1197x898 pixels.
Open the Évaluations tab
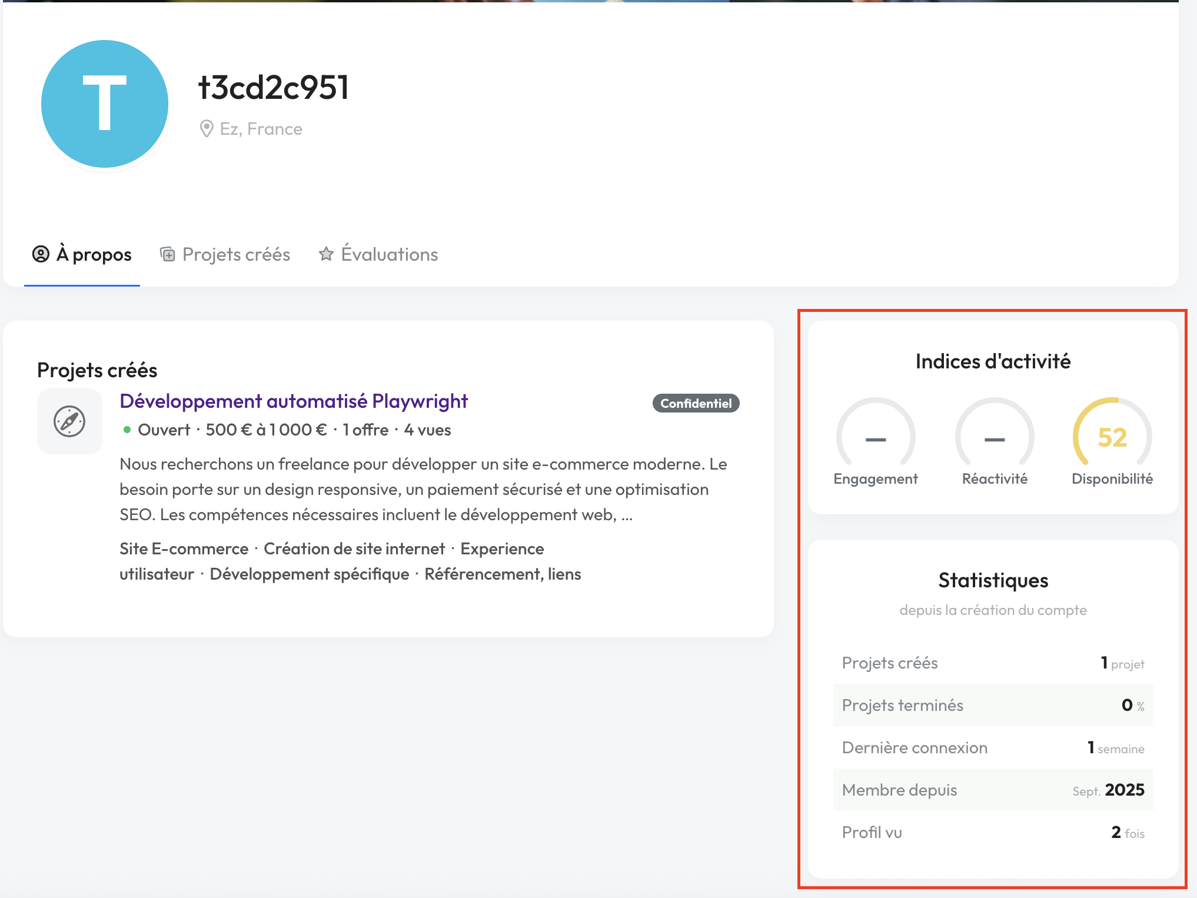coord(389,254)
